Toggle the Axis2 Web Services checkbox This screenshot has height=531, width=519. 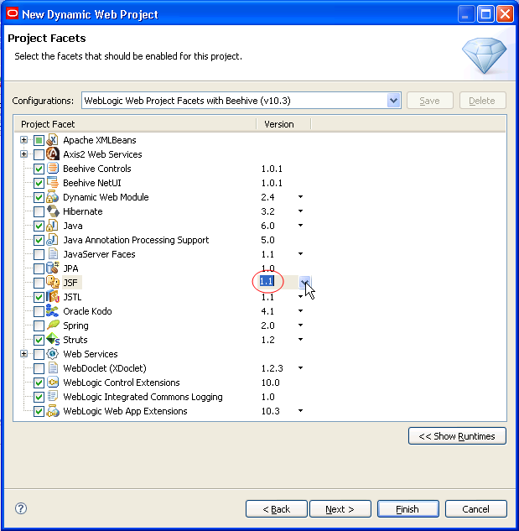(39, 154)
